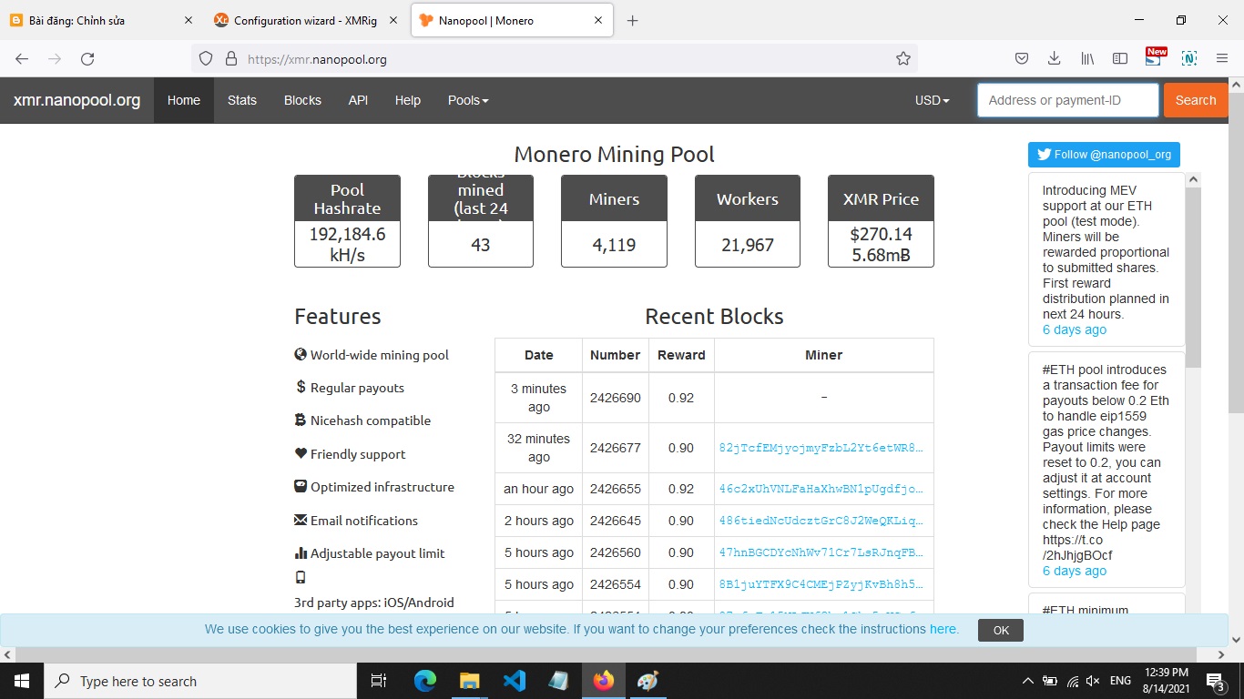Close the Configuration wizard XMRig tab
This screenshot has width=1244, height=699.
(392, 20)
